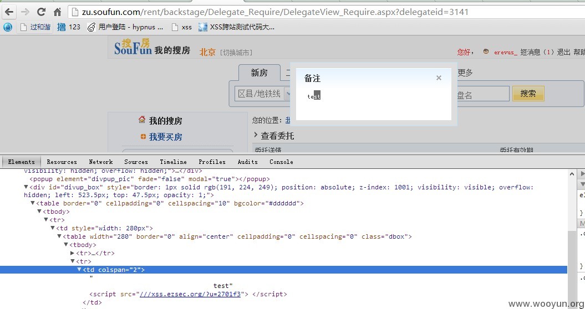Collapse table cellspacing="10" node

(33, 204)
